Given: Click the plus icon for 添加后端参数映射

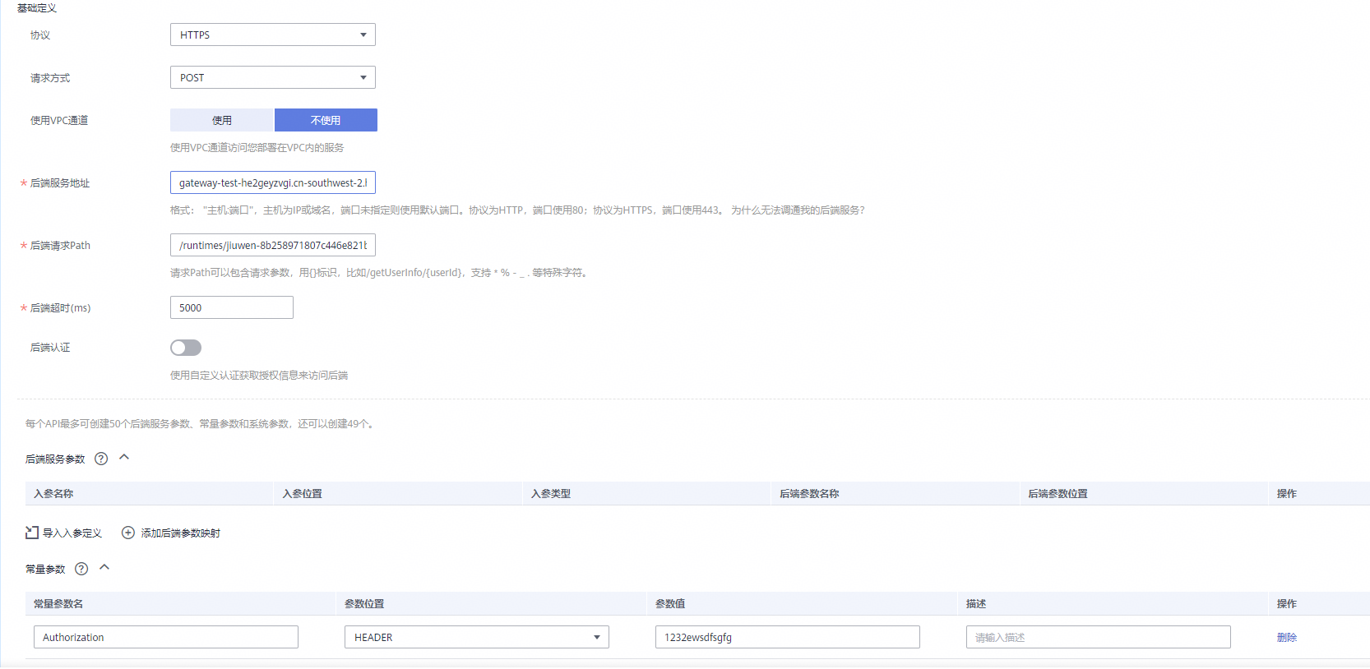Looking at the screenshot, I should (x=128, y=533).
